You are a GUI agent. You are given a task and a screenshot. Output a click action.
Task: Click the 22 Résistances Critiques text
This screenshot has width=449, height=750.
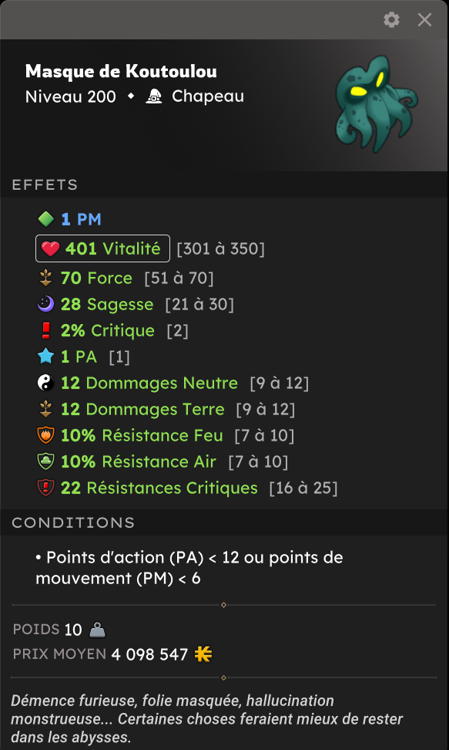(x=159, y=488)
